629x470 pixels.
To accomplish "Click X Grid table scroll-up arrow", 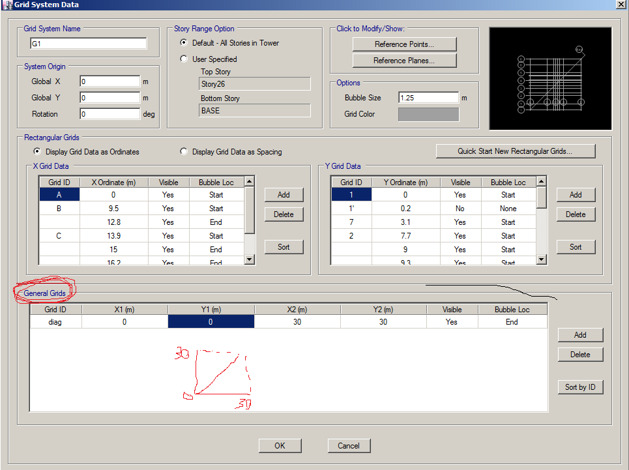I will [x=250, y=181].
